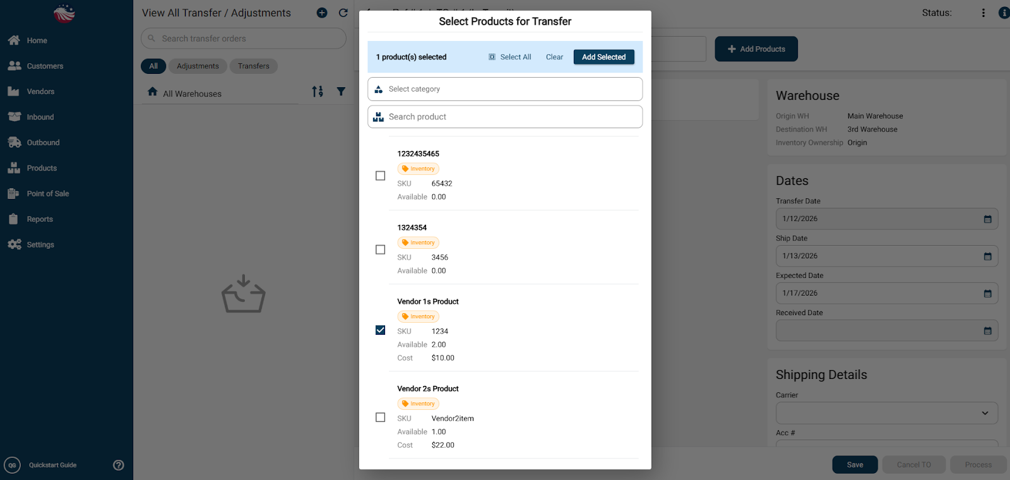Open the three-dot options menu
This screenshot has height=480, width=1010.
tap(983, 13)
